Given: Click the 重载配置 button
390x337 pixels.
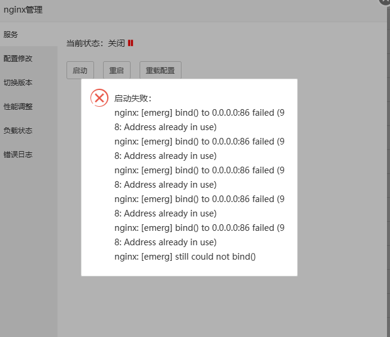Looking at the screenshot, I should [161, 70].
